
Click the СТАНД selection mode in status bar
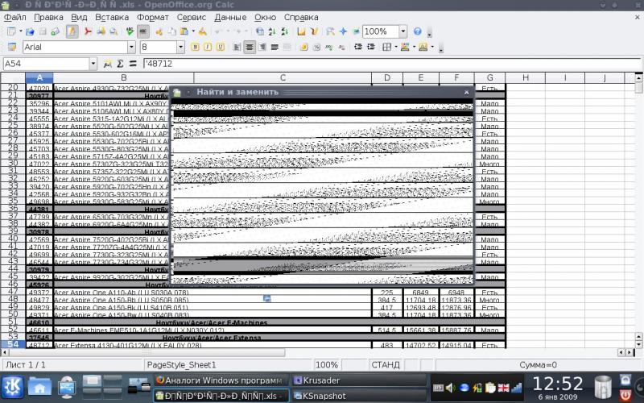coord(386,365)
